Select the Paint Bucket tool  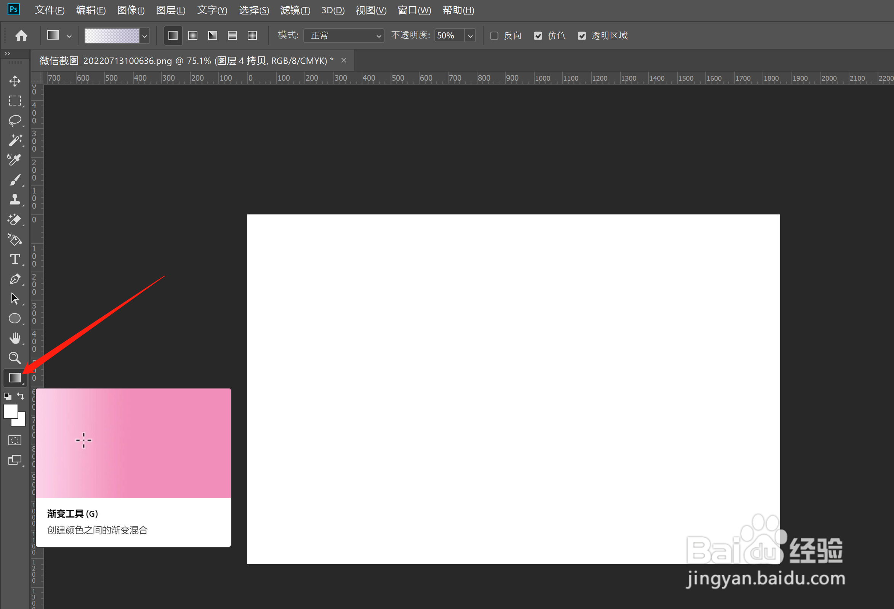(x=14, y=240)
